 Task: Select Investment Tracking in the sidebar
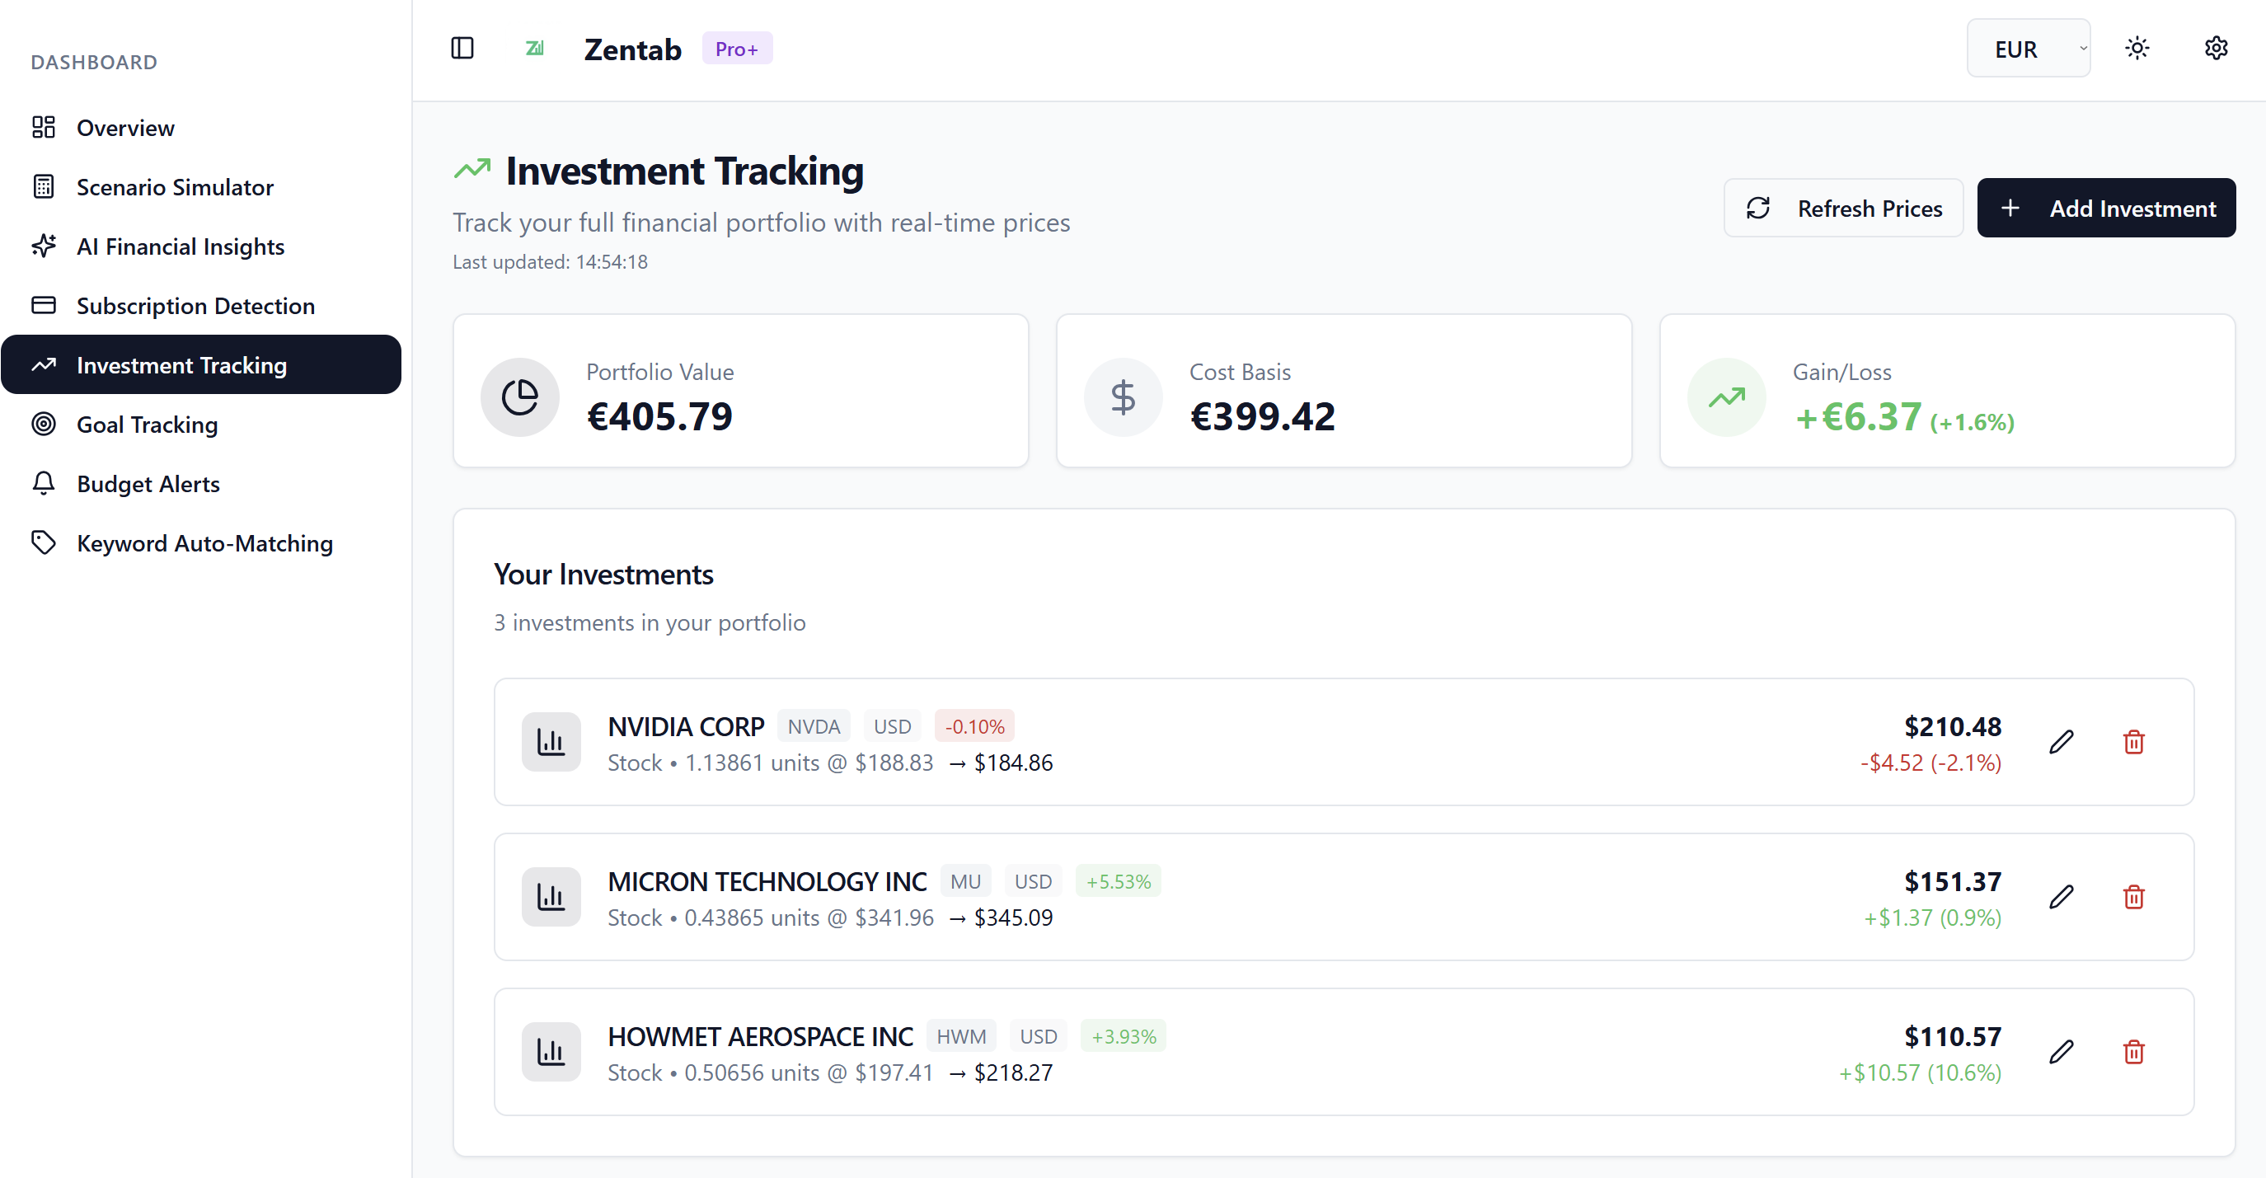click(181, 364)
